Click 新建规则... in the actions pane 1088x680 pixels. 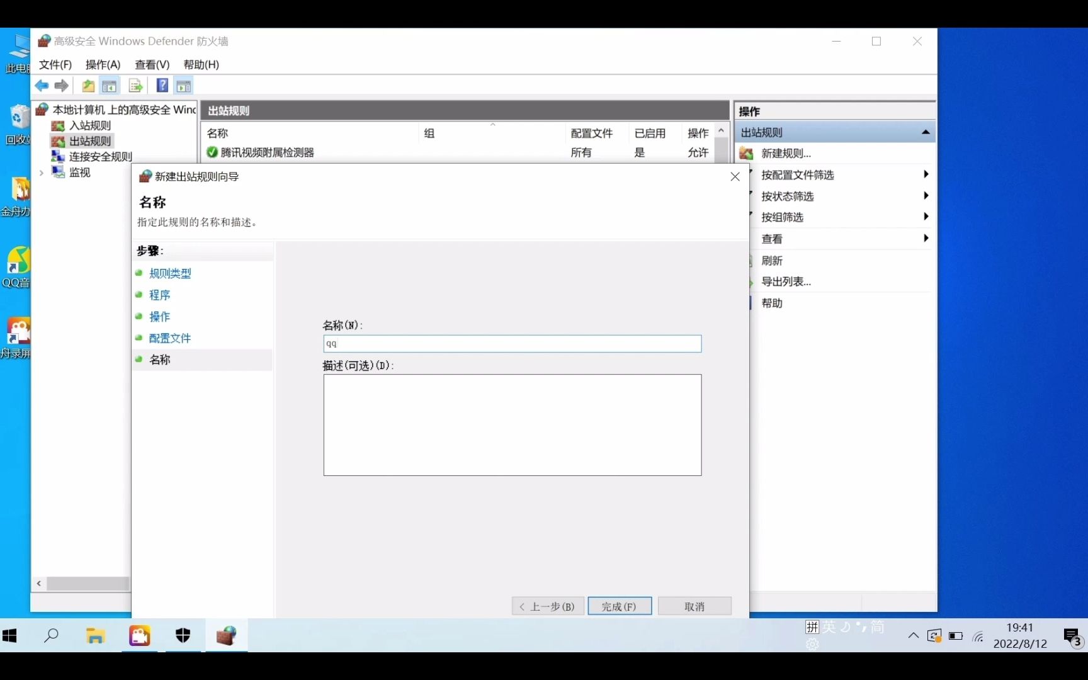coord(786,154)
